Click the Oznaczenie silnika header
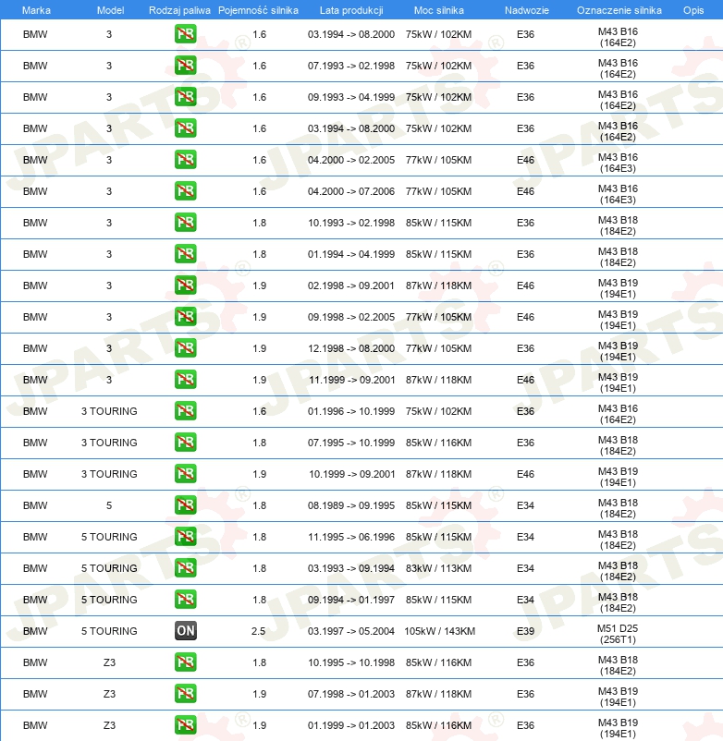The height and width of the screenshot is (741, 723). (x=619, y=10)
